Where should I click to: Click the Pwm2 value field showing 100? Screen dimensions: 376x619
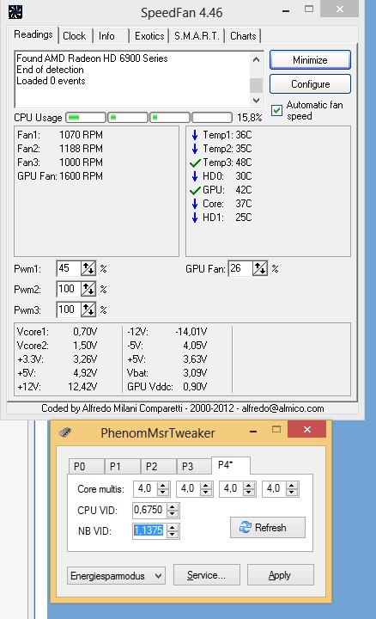(x=69, y=289)
